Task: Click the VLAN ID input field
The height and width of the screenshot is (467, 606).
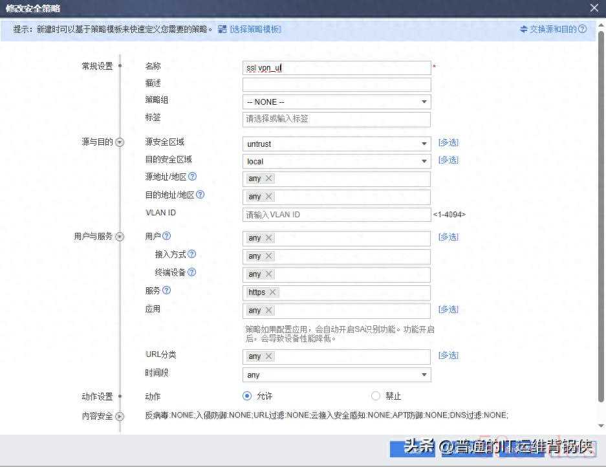Action: [x=336, y=215]
